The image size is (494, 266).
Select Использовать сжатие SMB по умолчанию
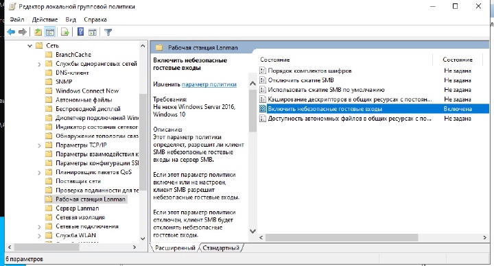(x=326, y=90)
